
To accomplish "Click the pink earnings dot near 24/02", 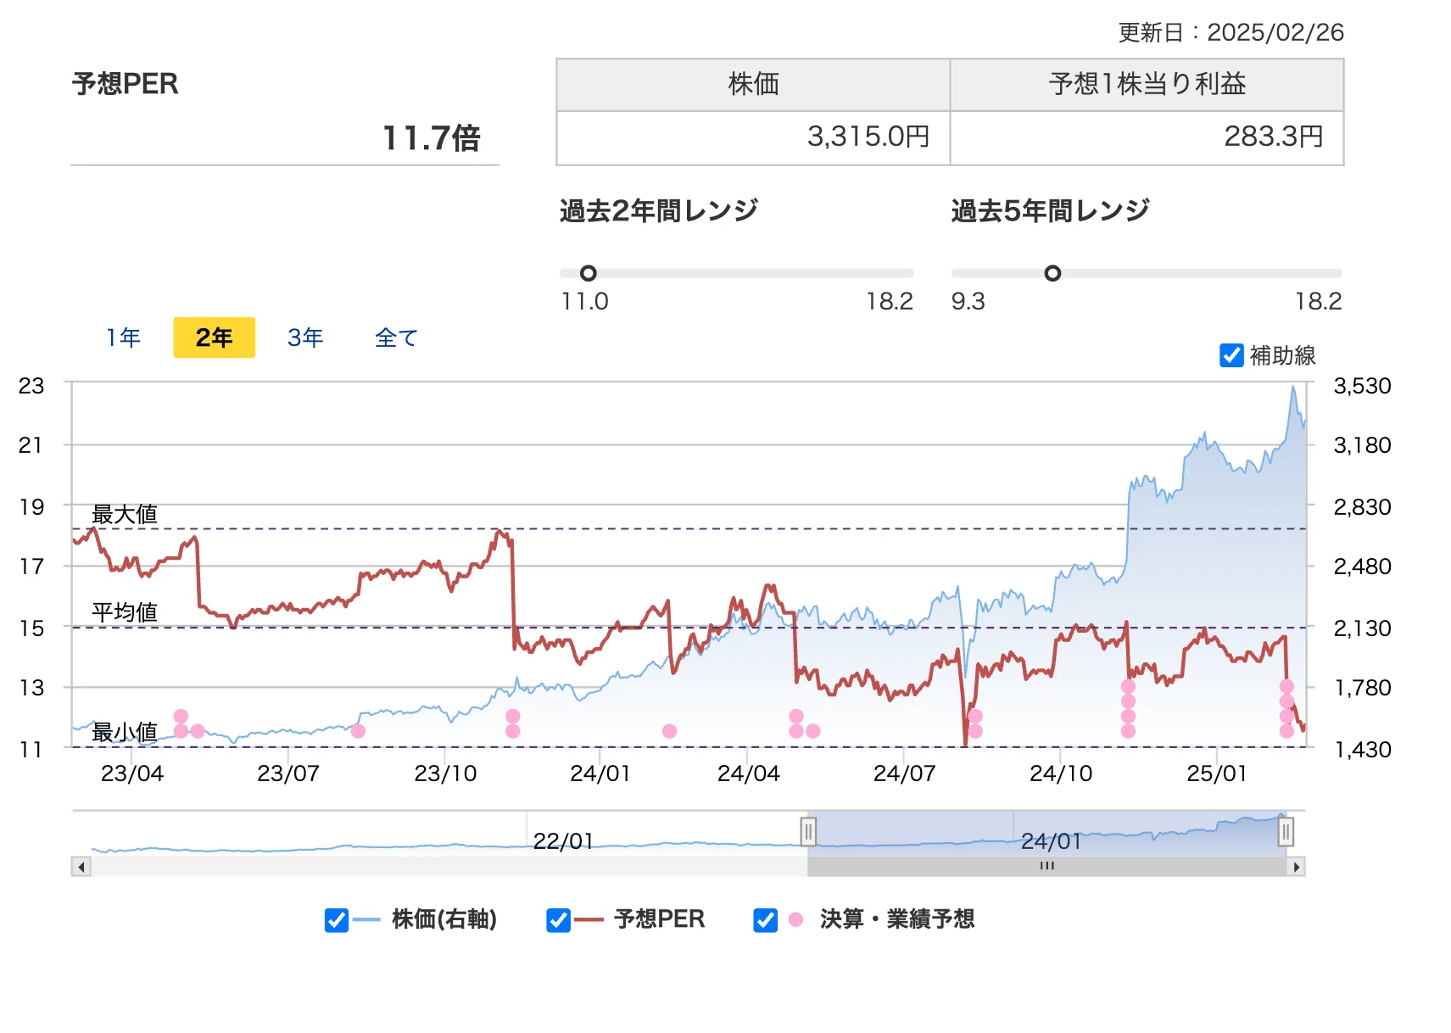I will pos(669,731).
